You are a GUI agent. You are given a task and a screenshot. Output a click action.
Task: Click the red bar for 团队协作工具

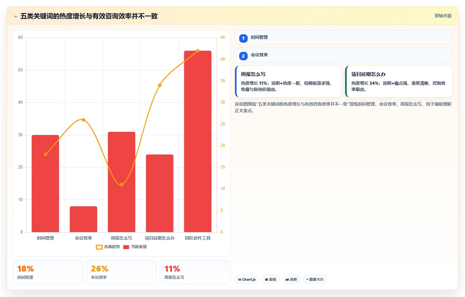point(198,141)
